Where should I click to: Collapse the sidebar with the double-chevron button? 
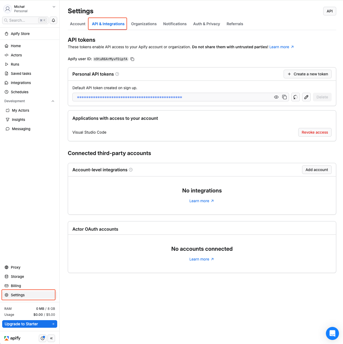coord(51,338)
